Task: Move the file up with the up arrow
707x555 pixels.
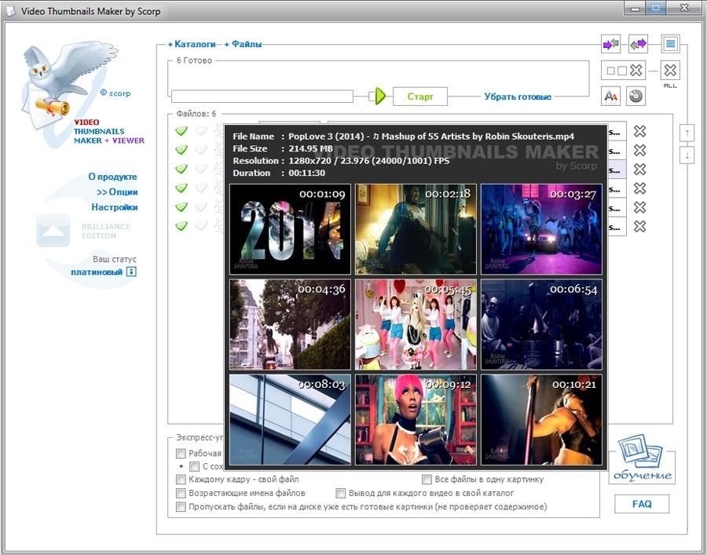Action: tap(687, 132)
